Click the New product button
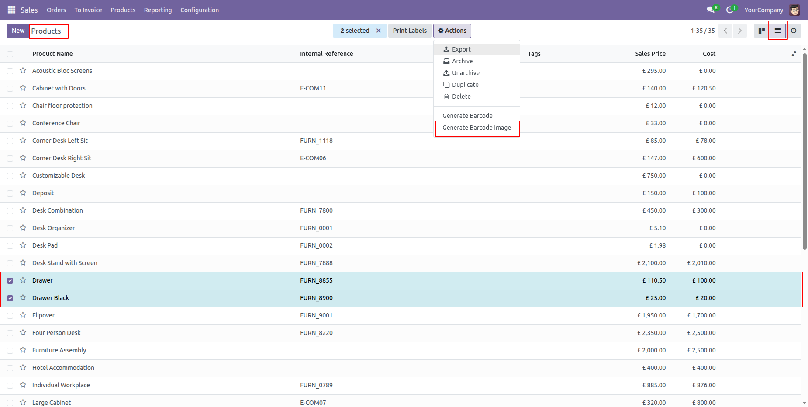 click(x=18, y=31)
